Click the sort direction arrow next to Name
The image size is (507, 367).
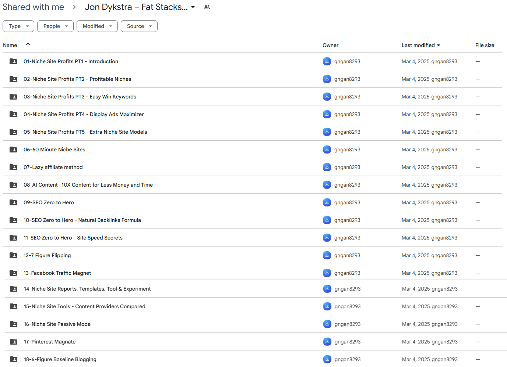click(28, 45)
